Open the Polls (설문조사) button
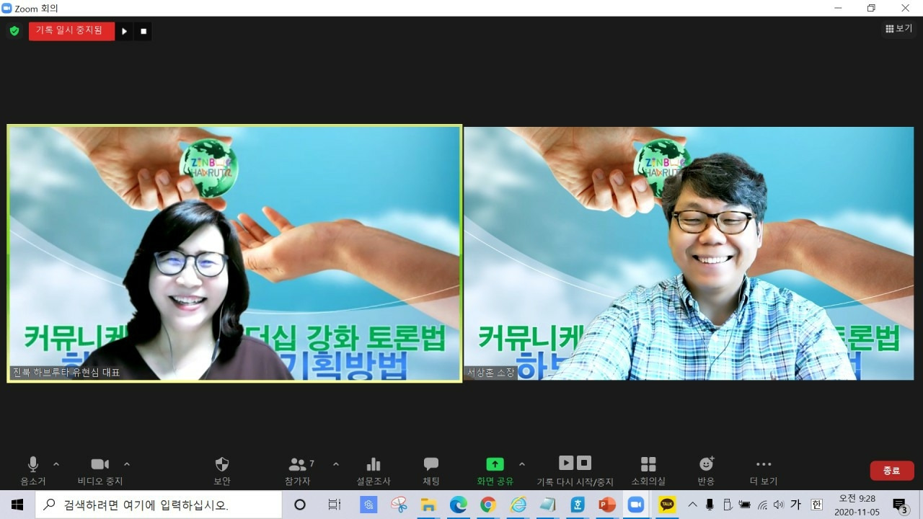This screenshot has width=923, height=519. point(374,470)
